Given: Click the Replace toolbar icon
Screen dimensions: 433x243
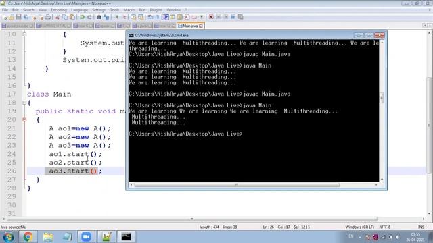Looking at the screenshot, I should [106, 17].
